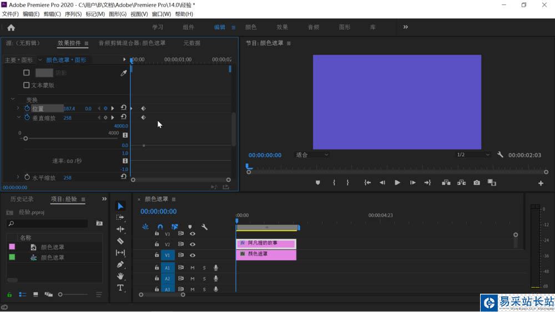Image resolution: width=555 pixels, height=312 pixels.
Task: Click the Extract button in program monitor
Action: coord(462,183)
